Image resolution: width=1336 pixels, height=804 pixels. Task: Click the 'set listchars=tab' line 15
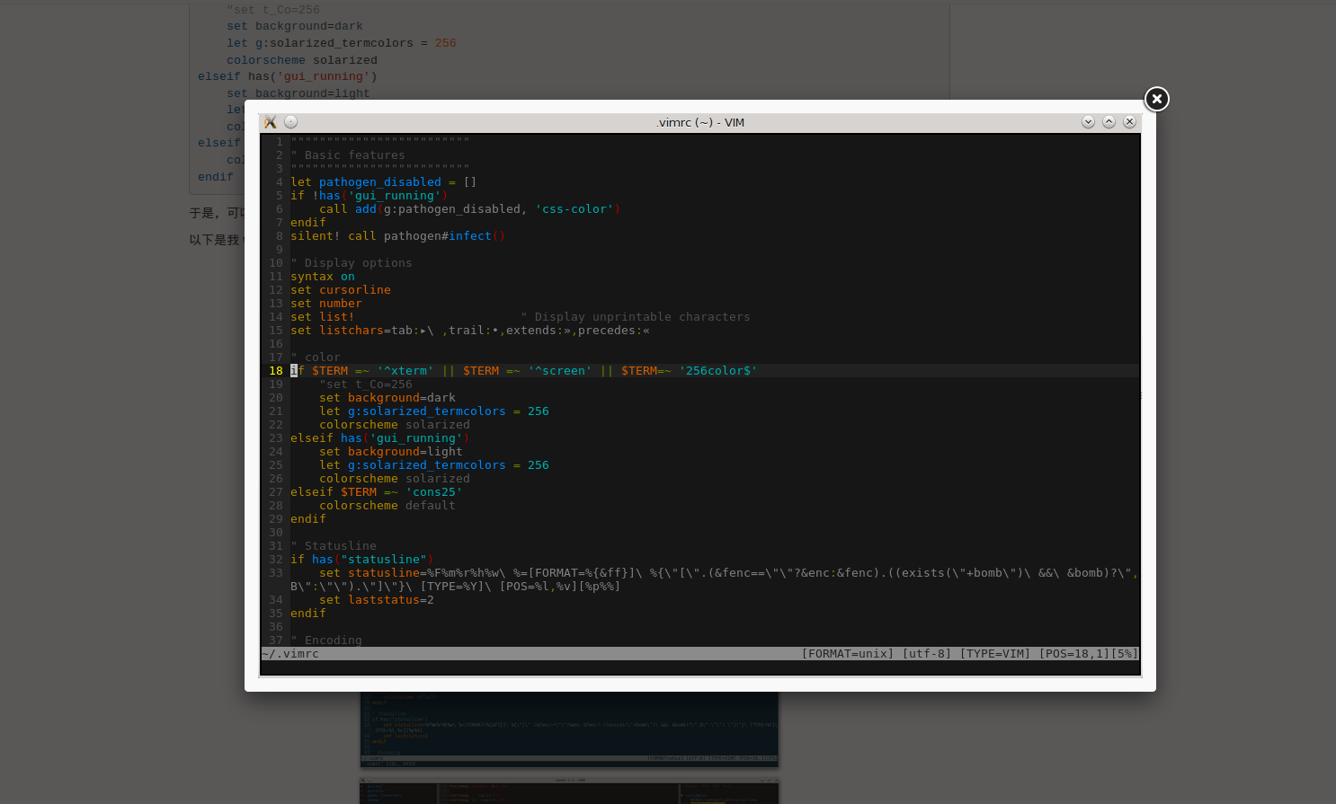(470, 331)
